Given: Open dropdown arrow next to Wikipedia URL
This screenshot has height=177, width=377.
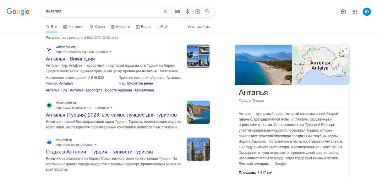Looking at the screenshot, I should [111, 52].
